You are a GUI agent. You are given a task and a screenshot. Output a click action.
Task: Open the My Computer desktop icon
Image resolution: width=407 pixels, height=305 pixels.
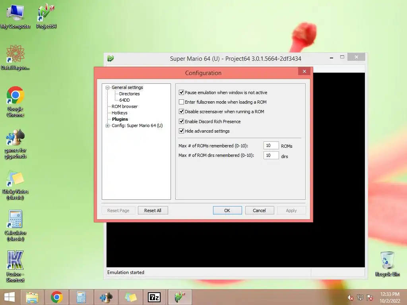point(16,16)
